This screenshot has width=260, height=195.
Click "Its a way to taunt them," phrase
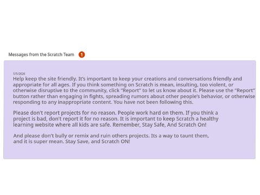click(x=180, y=136)
